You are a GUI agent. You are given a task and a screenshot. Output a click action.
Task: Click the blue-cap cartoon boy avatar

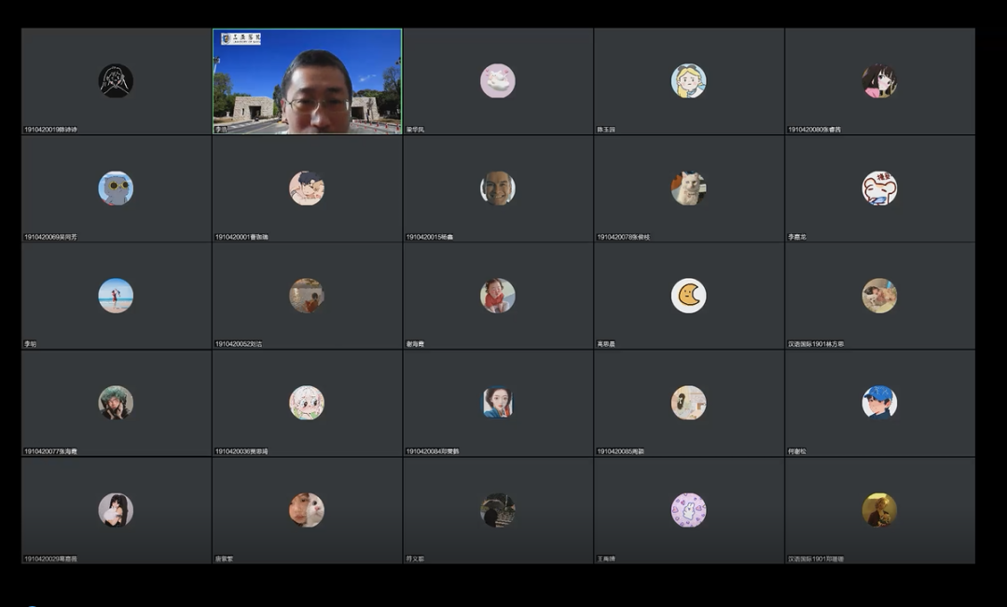878,403
